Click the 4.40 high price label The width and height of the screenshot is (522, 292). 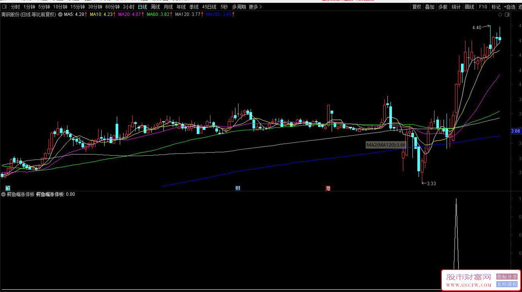coord(477,28)
